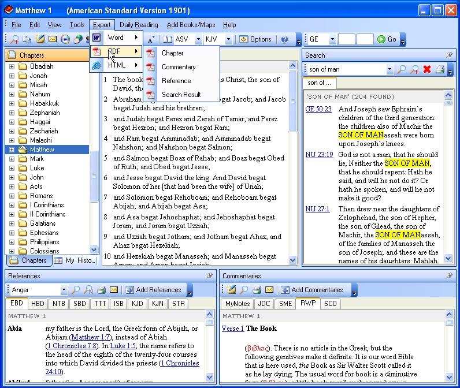
Task: Expand the Romans folder node
Action: 12,196
